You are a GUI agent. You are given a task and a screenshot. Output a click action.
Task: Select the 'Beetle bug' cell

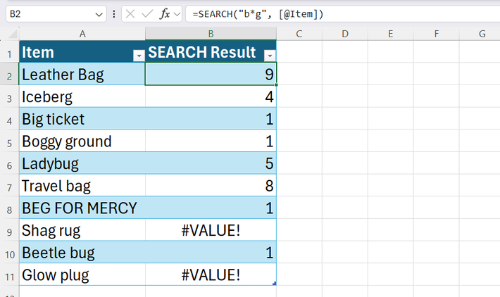[x=82, y=253]
